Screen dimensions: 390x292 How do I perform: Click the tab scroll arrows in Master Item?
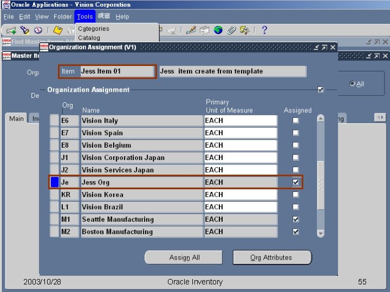pyautogui.click(x=380, y=117)
